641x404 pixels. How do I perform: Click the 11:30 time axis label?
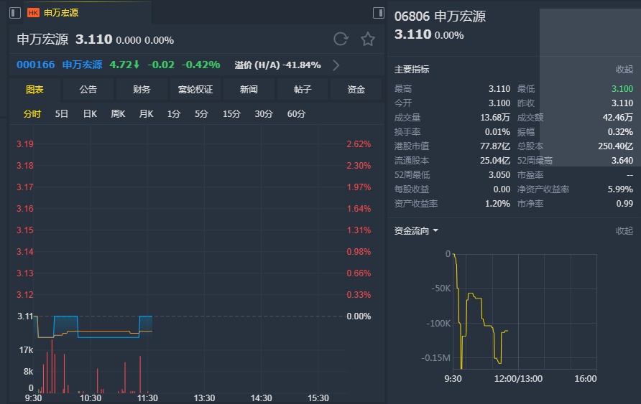pos(147,398)
